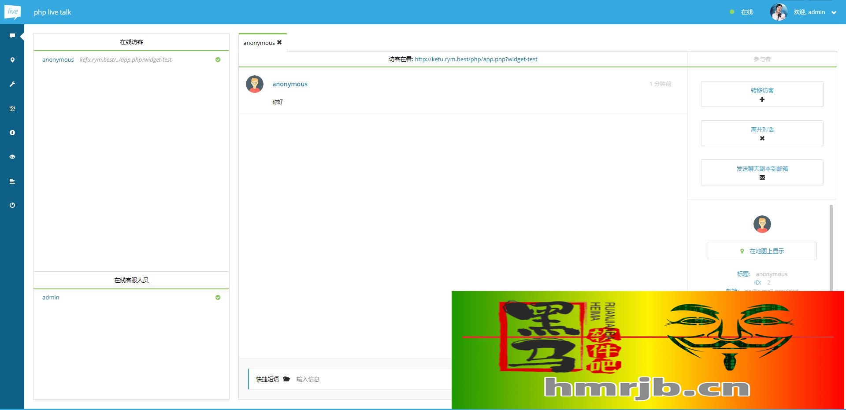846x410 pixels.
Task: Open the info circle icon in sidebar
Action: pos(12,133)
